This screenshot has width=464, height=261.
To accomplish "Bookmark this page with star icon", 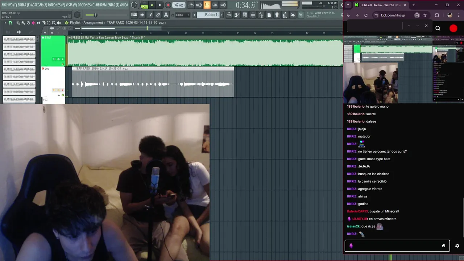I will (425, 15).
